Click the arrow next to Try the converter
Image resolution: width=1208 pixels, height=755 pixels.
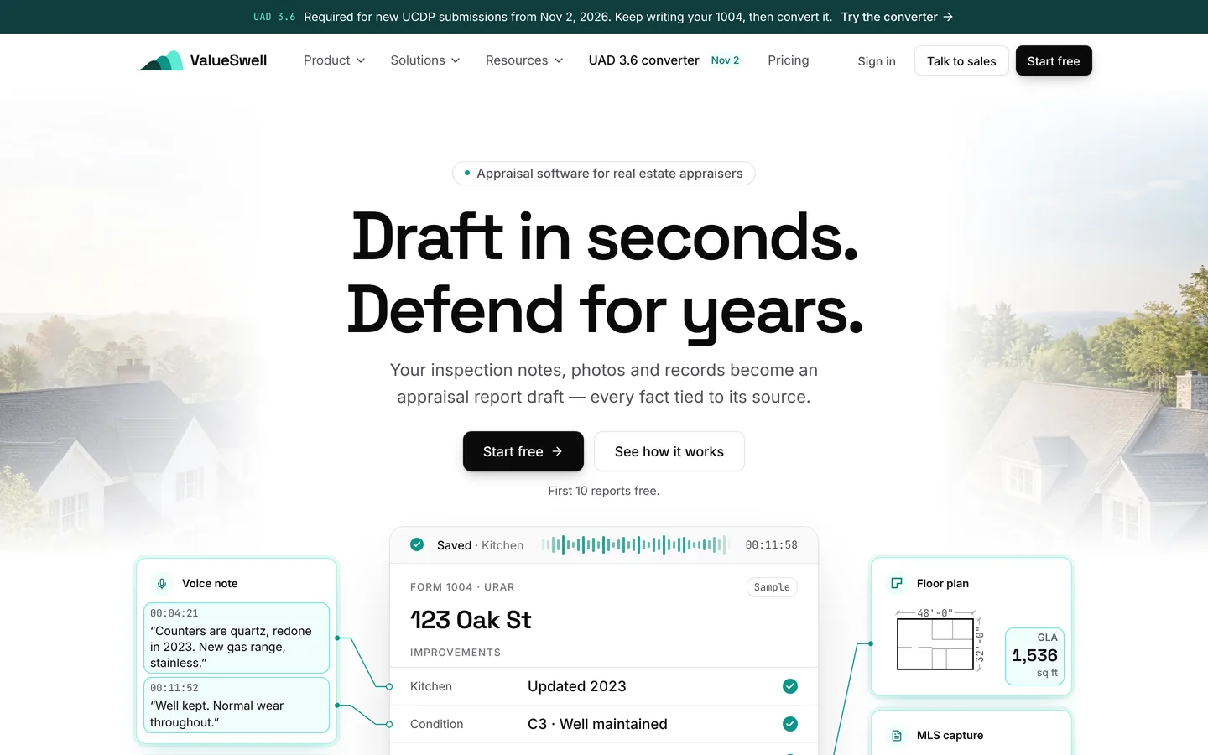coord(948,17)
